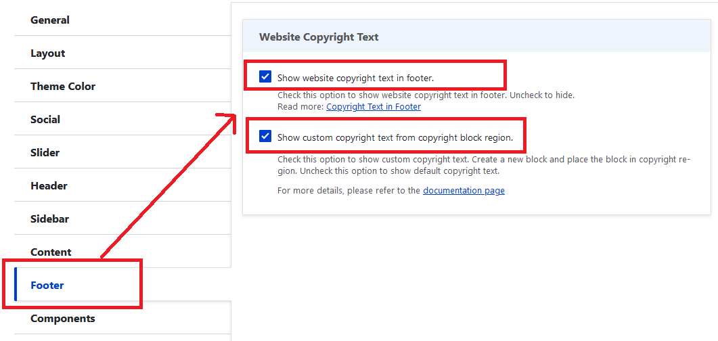Select the Sidebar tab

50,219
